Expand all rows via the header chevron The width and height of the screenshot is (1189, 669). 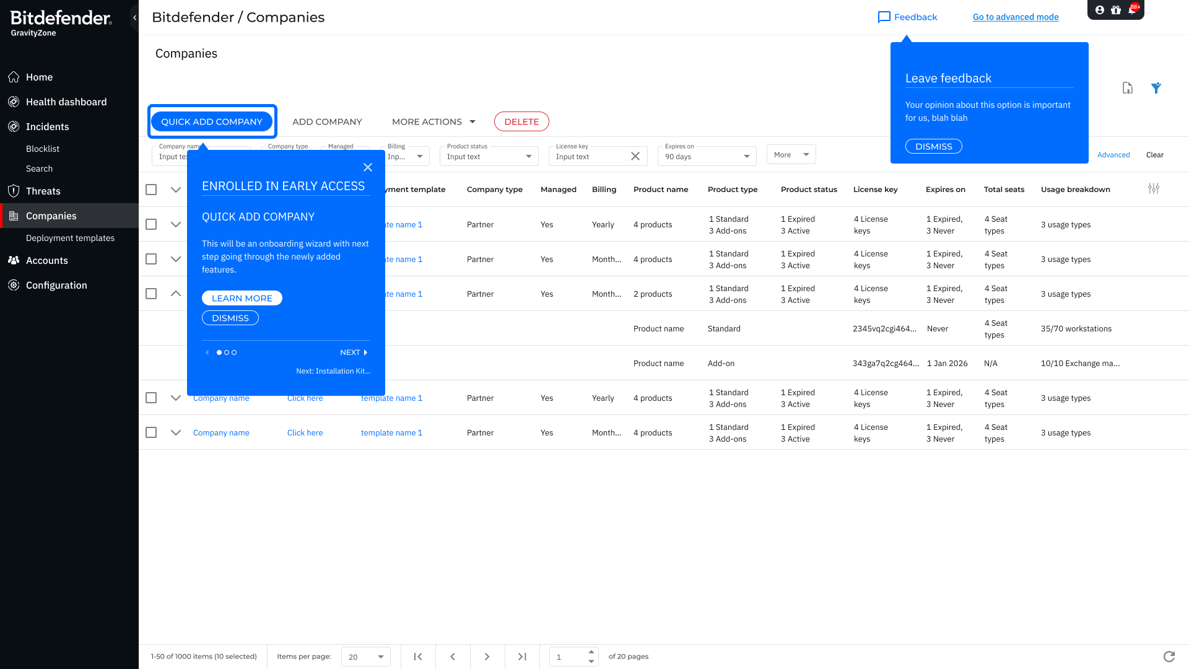[x=176, y=190]
